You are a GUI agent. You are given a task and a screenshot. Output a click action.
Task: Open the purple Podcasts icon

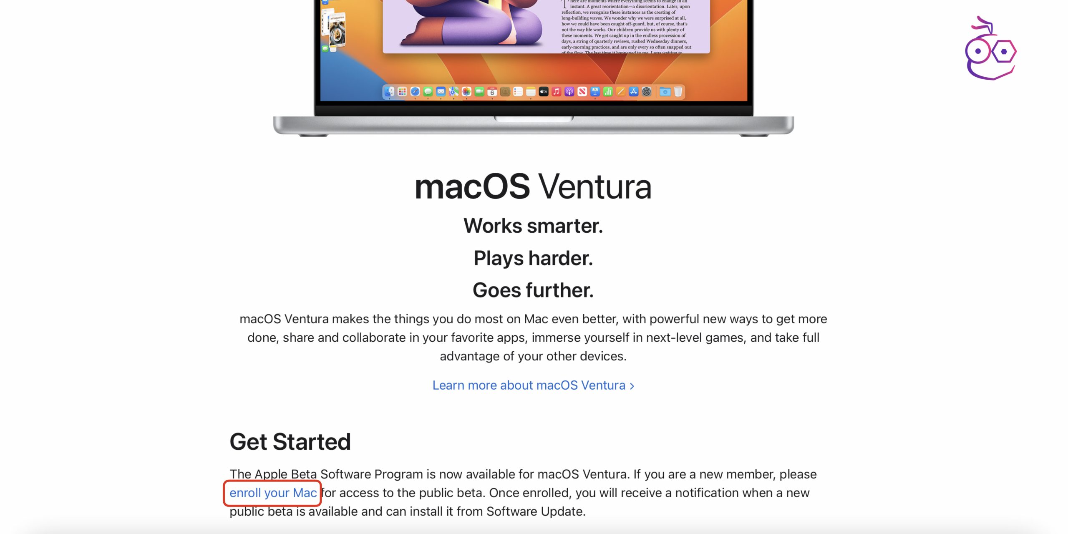pos(569,91)
